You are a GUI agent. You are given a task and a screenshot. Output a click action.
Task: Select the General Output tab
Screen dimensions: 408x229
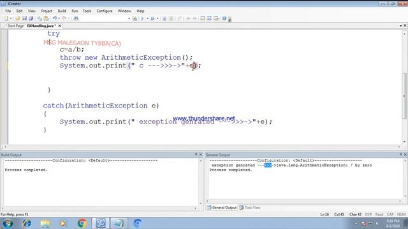(x=222, y=207)
